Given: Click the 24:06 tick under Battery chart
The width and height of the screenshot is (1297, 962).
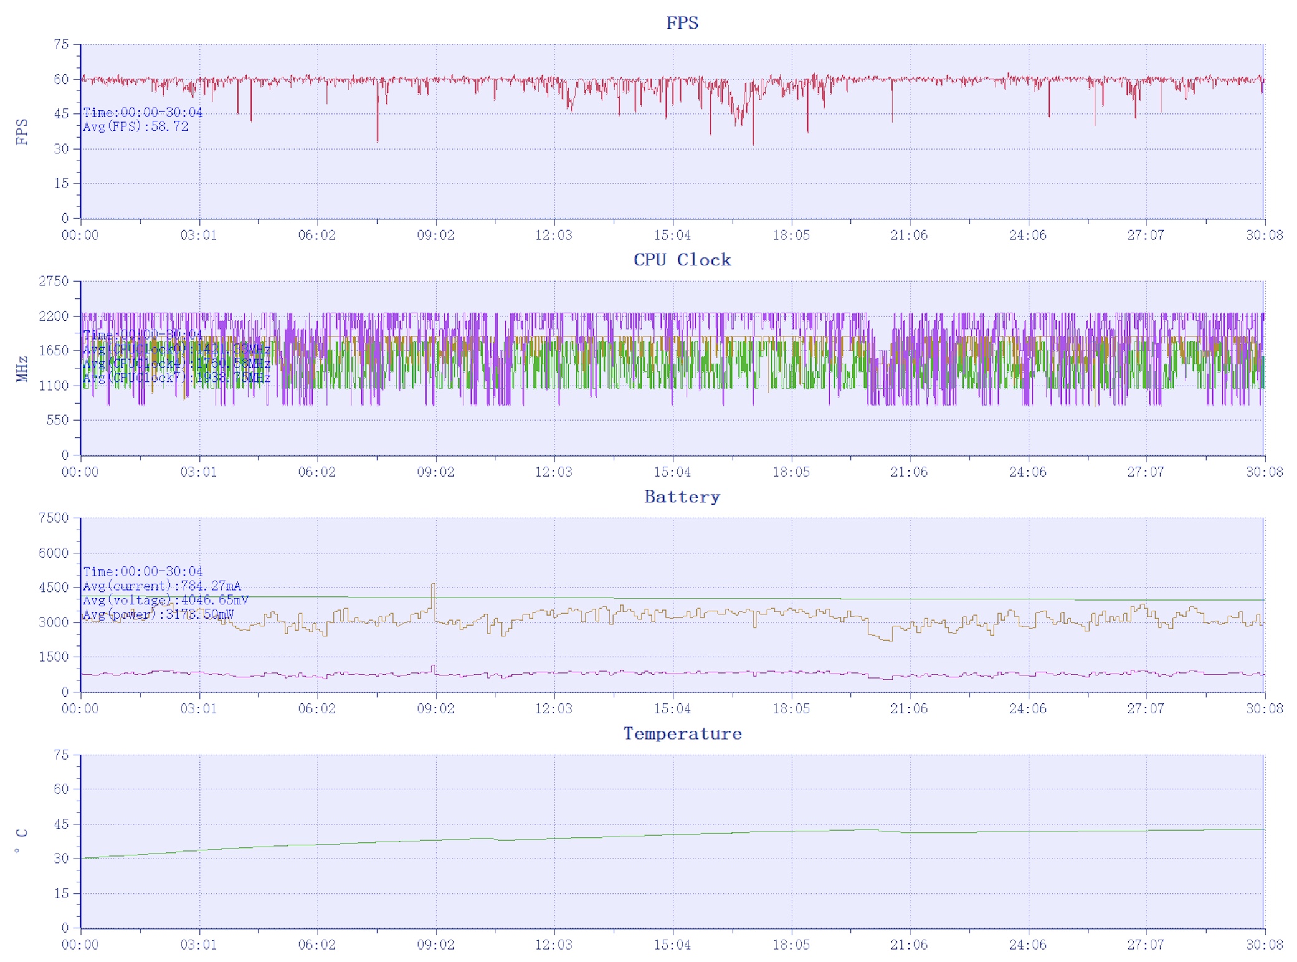Looking at the screenshot, I should point(1027,709).
